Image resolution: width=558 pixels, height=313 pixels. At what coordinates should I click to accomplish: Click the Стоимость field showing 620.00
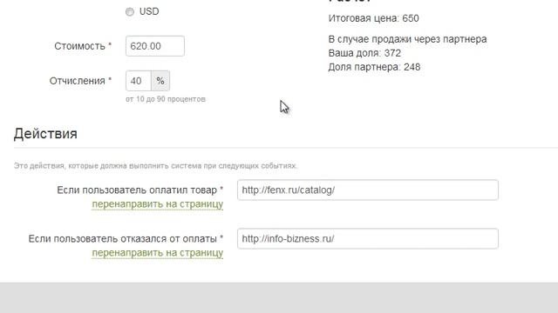[x=155, y=46]
